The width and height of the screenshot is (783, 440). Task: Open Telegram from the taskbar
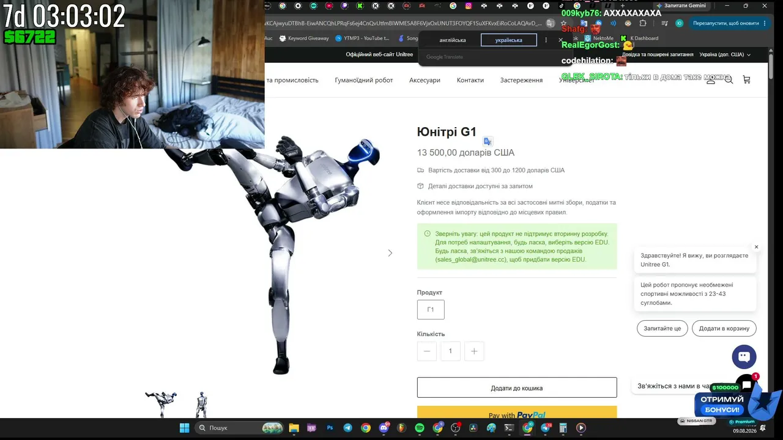click(347, 428)
